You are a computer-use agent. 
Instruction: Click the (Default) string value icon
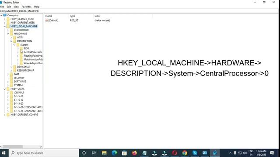tap(47, 20)
